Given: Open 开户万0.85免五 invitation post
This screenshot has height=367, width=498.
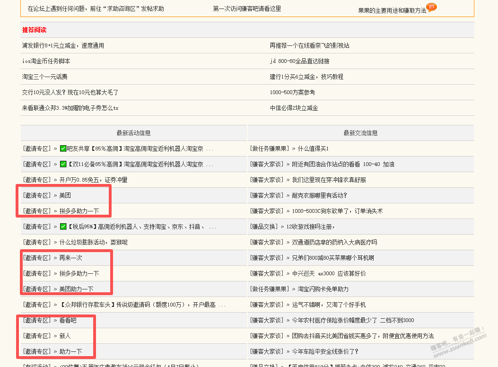Looking at the screenshot, I should (x=93, y=180).
